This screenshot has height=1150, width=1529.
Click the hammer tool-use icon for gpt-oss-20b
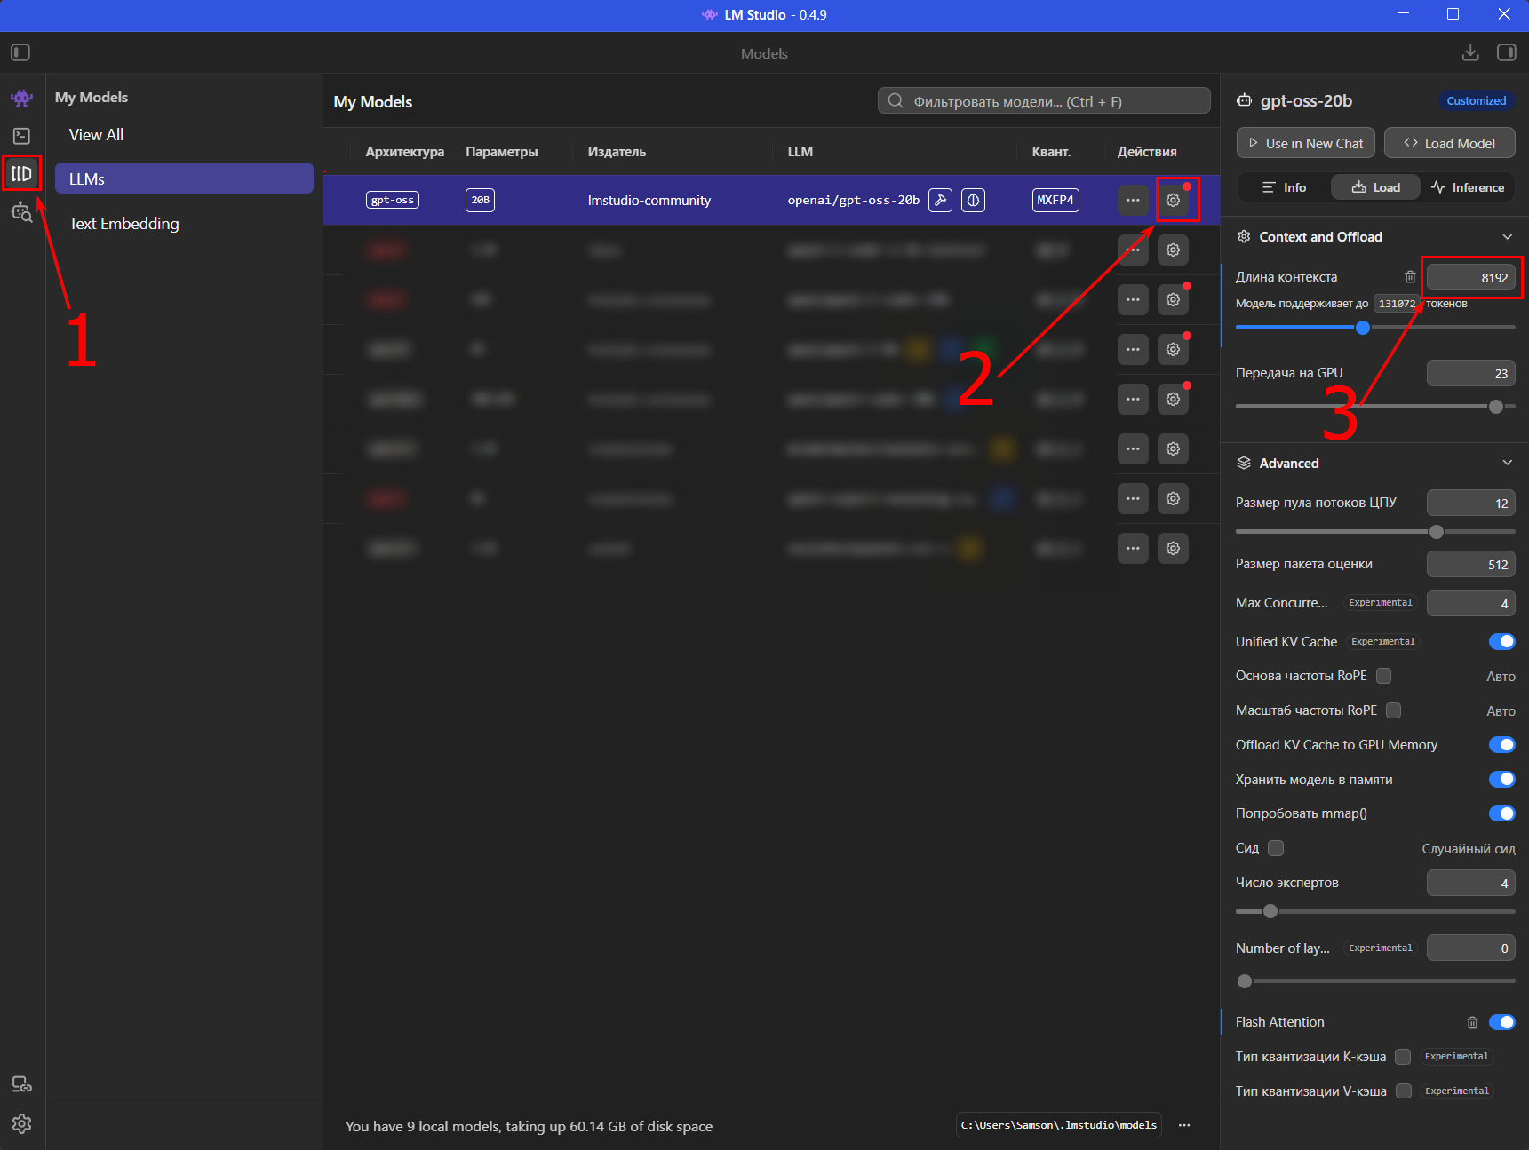pyautogui.click(x=940, y=200)
